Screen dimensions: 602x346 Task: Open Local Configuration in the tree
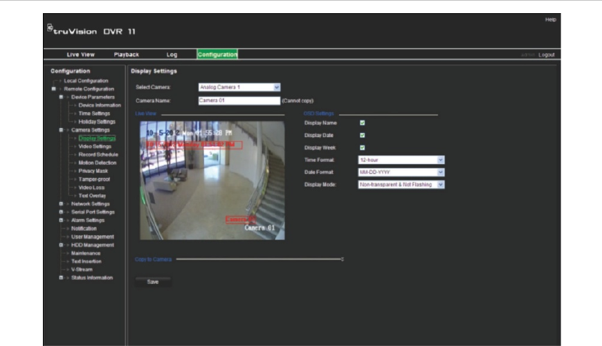point(86,81)
